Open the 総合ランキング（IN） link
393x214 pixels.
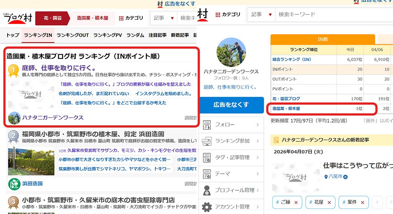coord(292,59)
